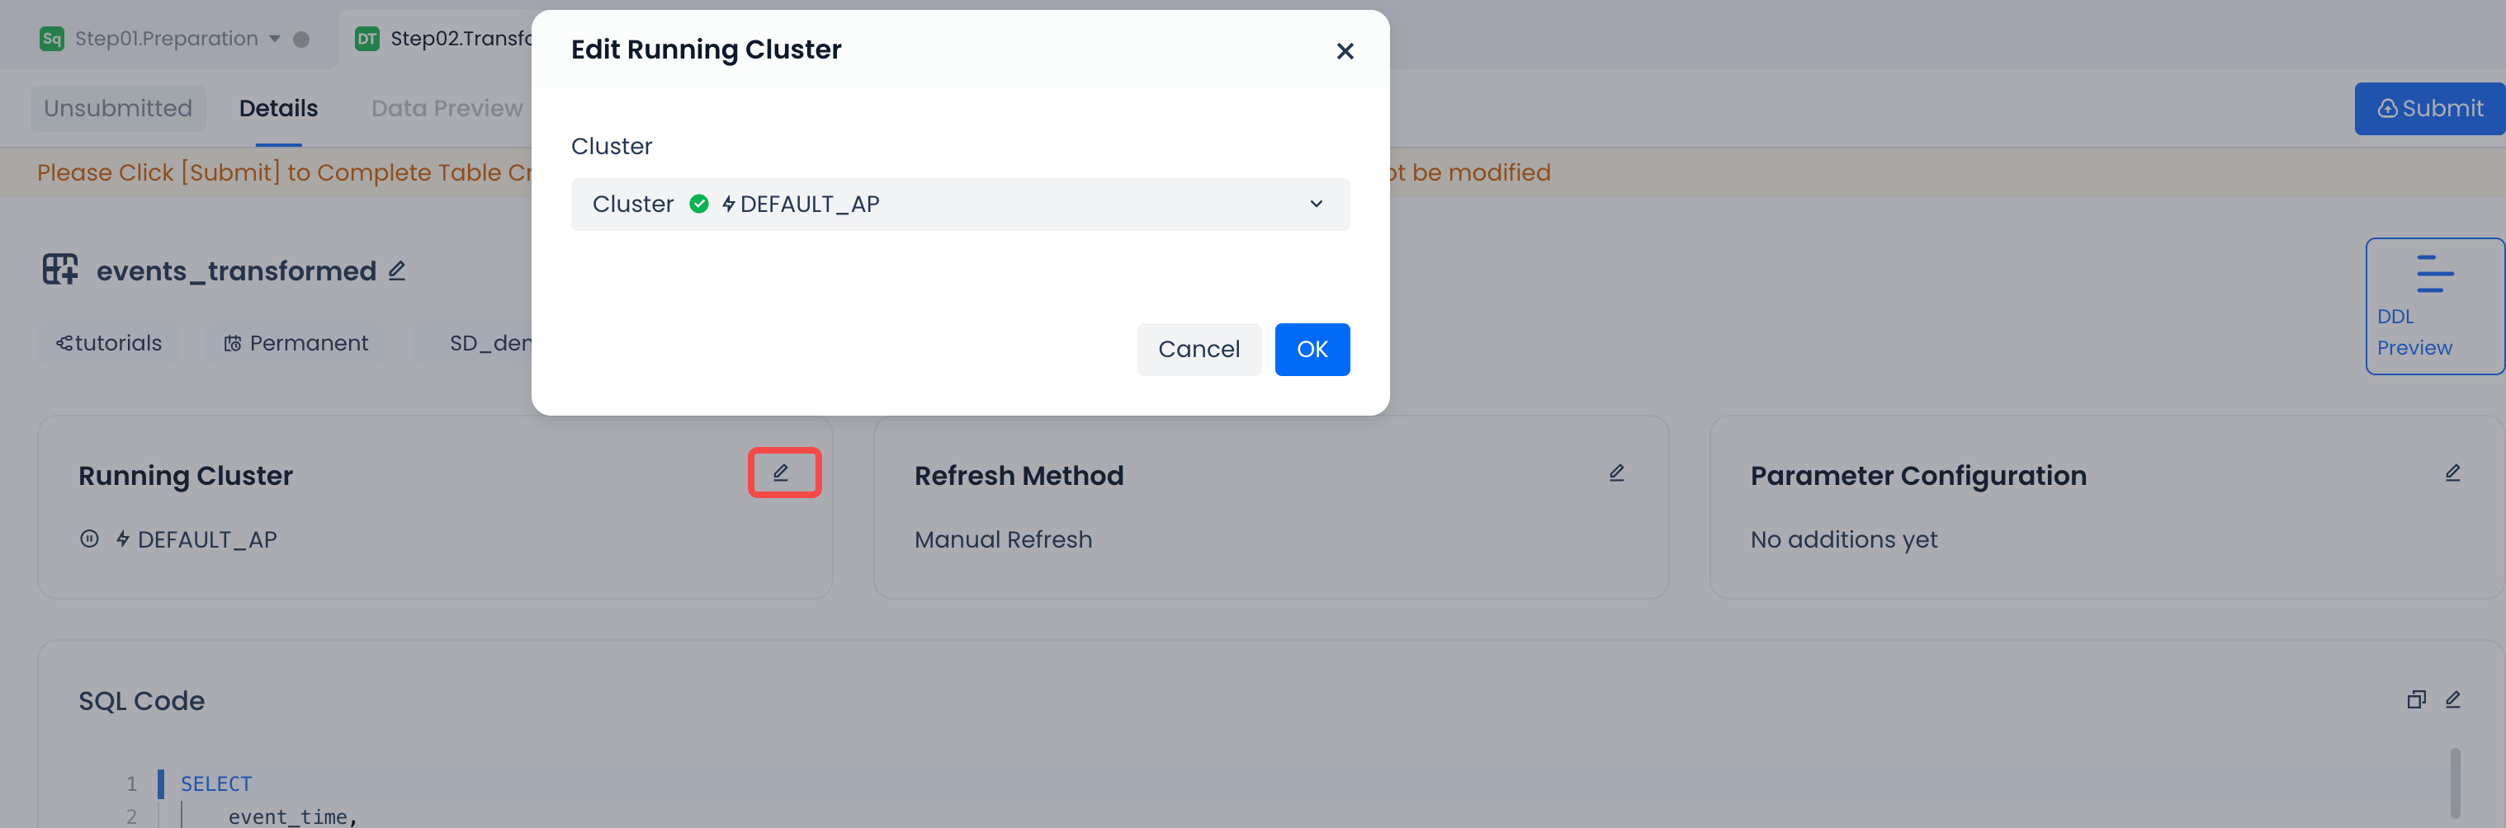This screenshot has height=828, width=2506.
Task: Open the Step01.Preparation tab dropdown arrow
Action: pos(276,39)
